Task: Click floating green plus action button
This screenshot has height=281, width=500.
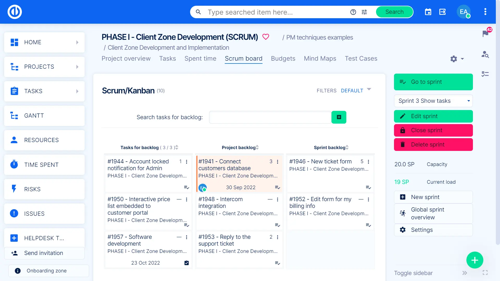Action: click(x=475, y=260)
